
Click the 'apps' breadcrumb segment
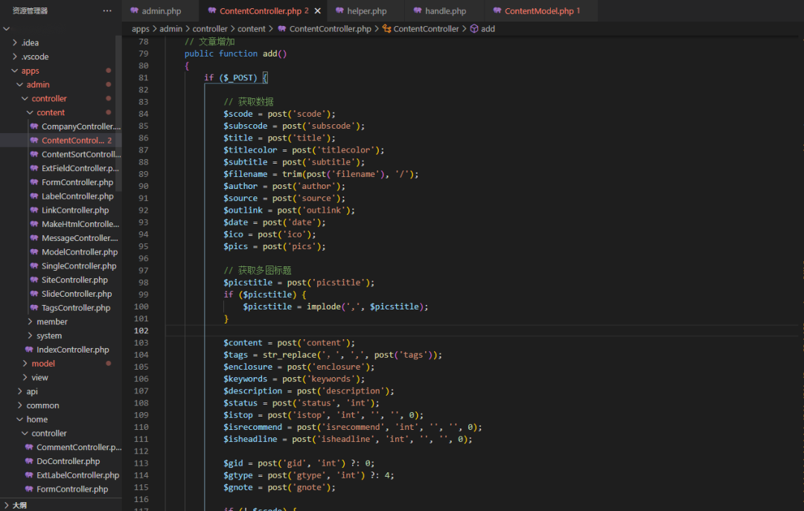click(x=141, y=29)
